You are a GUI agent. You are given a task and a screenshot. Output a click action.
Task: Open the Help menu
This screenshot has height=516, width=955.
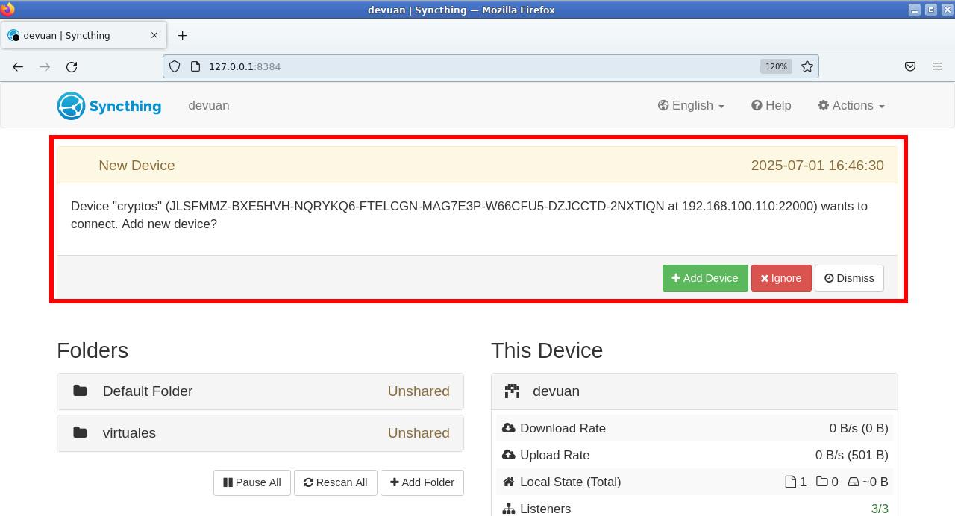tap(771, 105)
